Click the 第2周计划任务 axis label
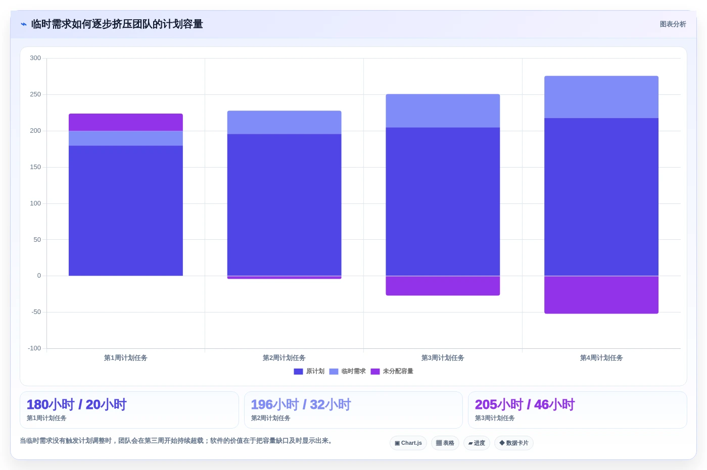Screen dimensions: 707x470 point(284,358)
